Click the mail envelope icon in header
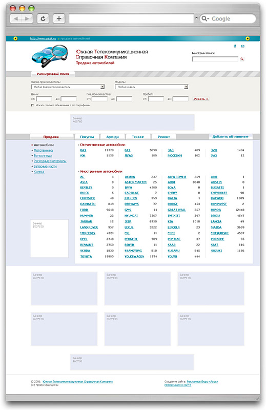Image resolution: width=266 pixels, height=410 pixels. click(x=243, y=46)
